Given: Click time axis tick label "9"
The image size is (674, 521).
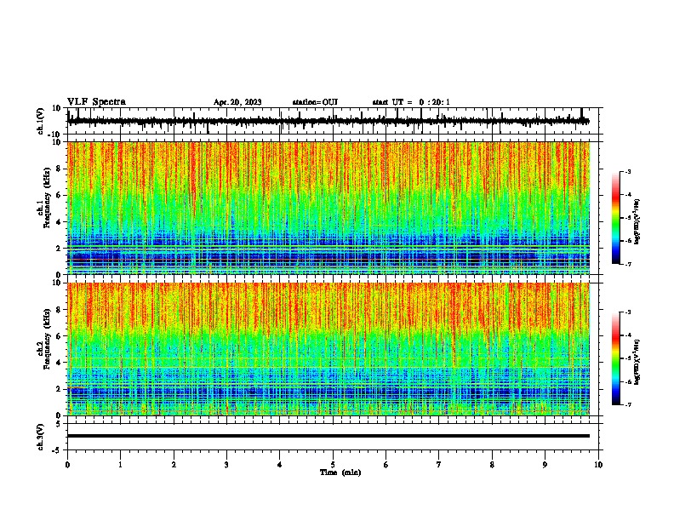Looking at the screenshot, I should pos(545,464).
